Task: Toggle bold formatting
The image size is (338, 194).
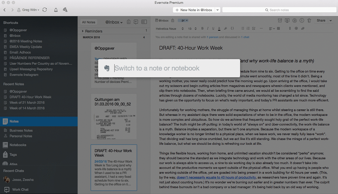Action: coord(203,29)
